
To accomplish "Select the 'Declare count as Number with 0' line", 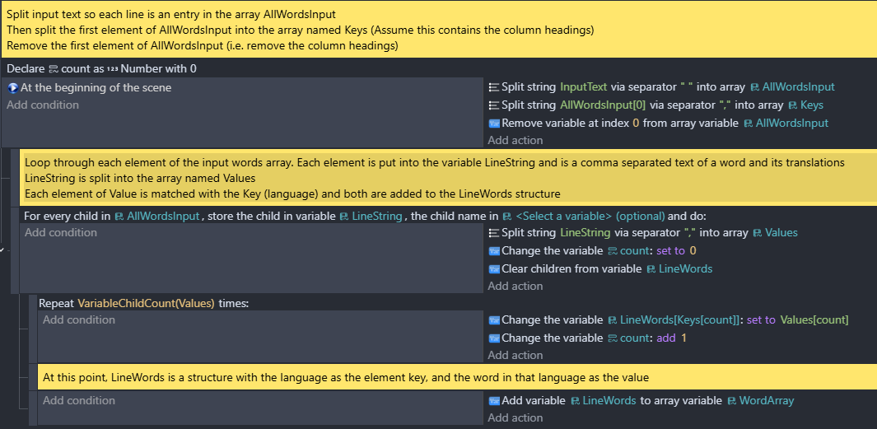I will pyautogui.click(x=102, y=69).
